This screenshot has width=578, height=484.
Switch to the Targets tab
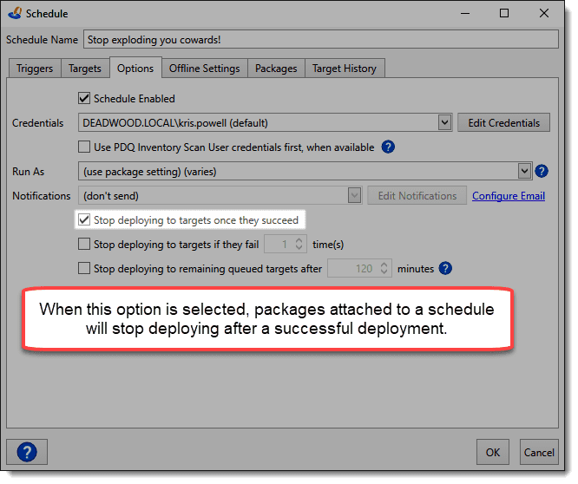pos(85,69)
